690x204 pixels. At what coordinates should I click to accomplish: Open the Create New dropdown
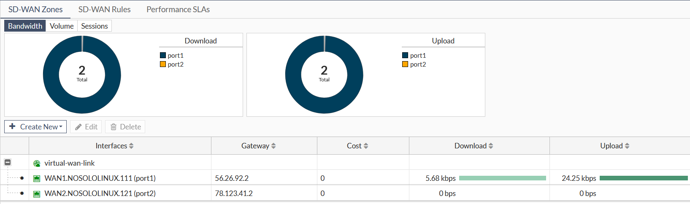pos(35,127)
